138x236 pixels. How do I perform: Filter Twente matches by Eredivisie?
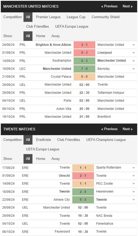click(x=44, y=140)
